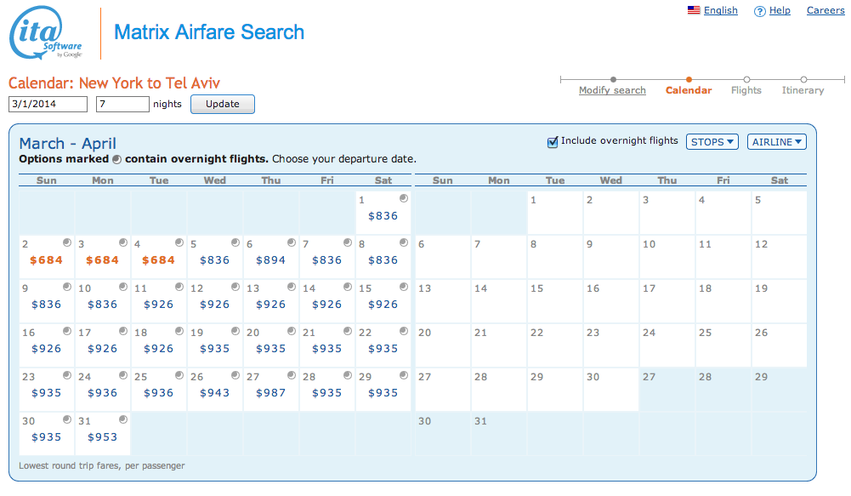
Task: Select the $836 fare on March 7
Action: (x=326, y=260)
